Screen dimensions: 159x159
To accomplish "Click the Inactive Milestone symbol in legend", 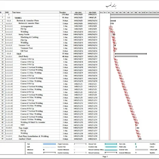I will [74, 150].
